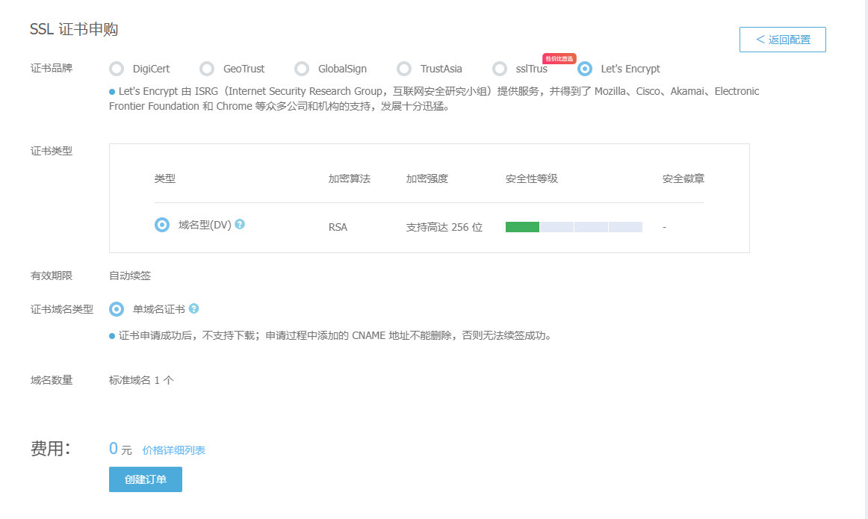Image resolution: width=868 pixels, height=519 pixels.
Task: Select the 域名型(DV) certificate type
Action: tap(162, 225)
